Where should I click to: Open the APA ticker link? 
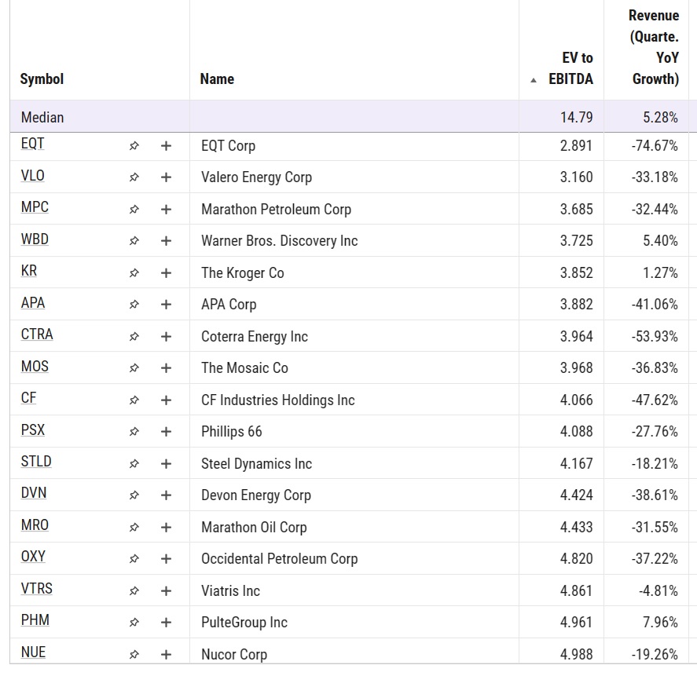pyautogui.click(x=33, y=302)
